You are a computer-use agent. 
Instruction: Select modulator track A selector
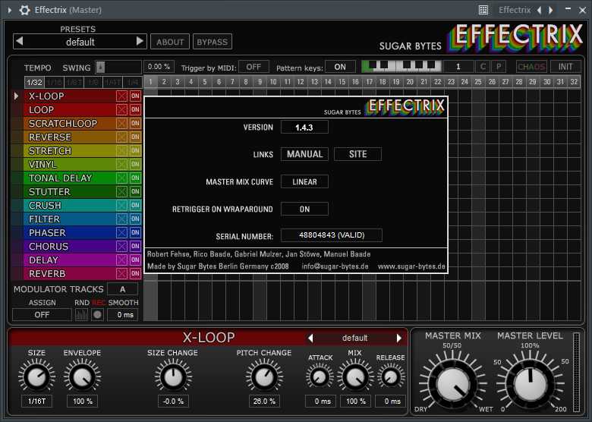[x=122, y=289]
